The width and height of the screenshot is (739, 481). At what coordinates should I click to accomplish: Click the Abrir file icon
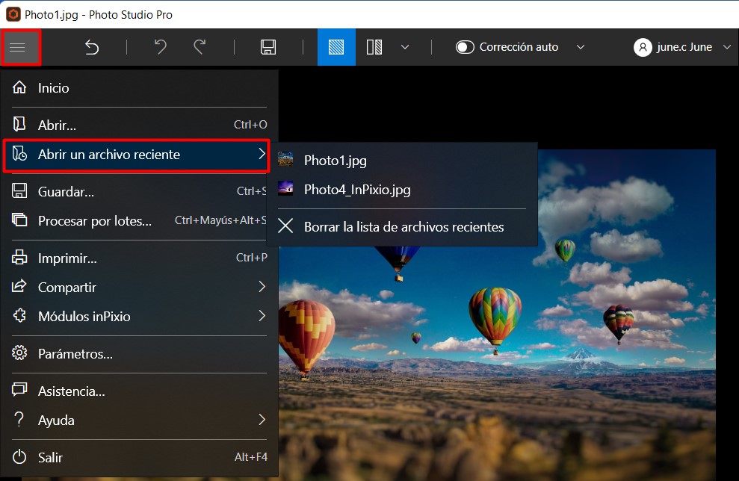pyautogui.click(x=19, y=125)
